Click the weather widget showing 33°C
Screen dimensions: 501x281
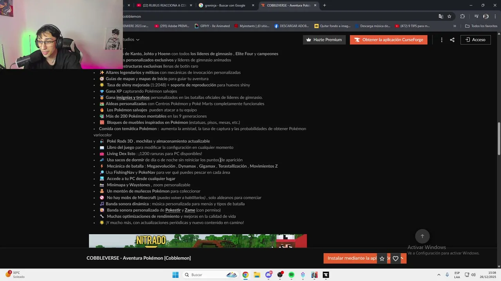(15, 275)
